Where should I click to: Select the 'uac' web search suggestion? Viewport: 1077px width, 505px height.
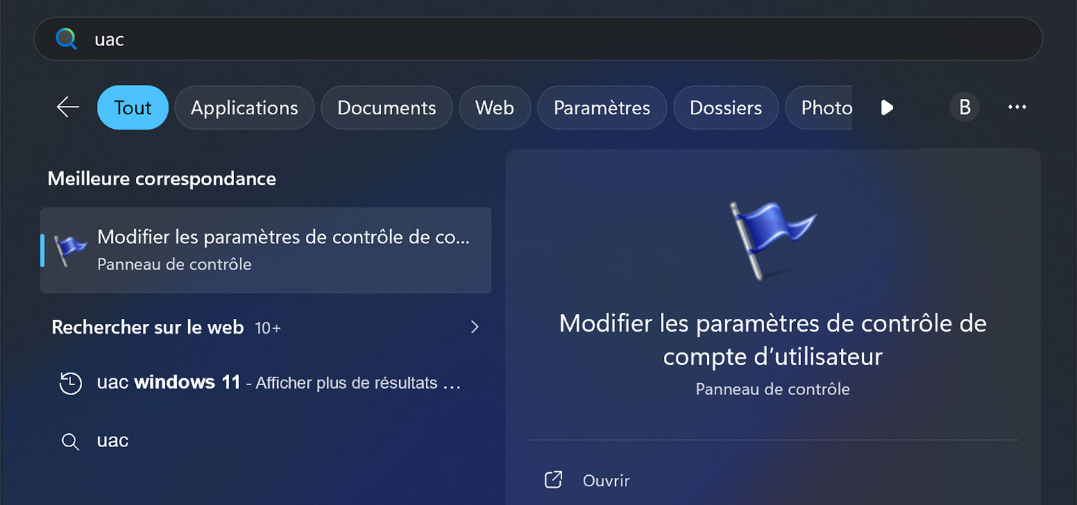(265, 441)
